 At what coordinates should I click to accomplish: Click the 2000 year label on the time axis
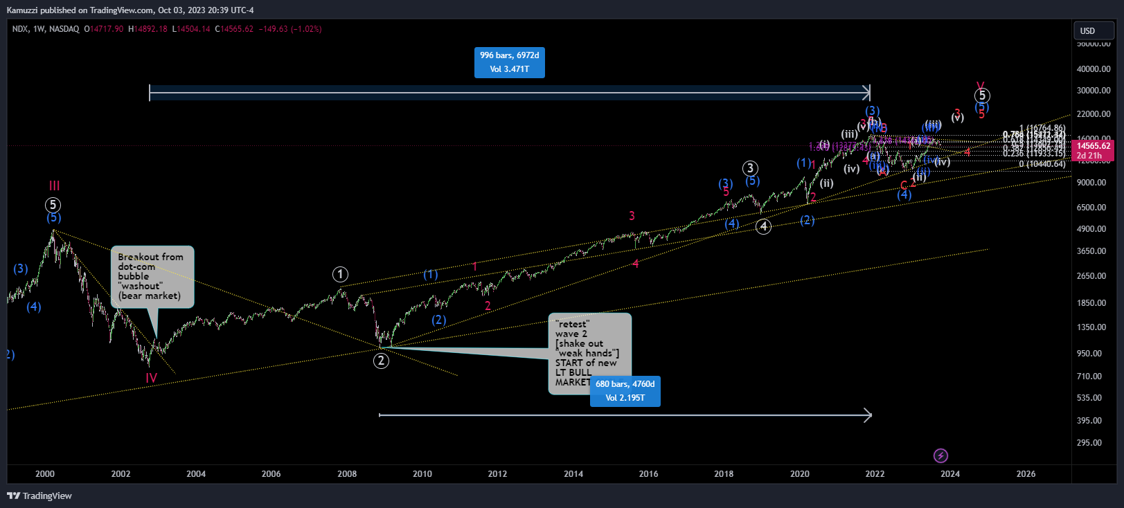pyautogui.click(x=45, y=474)
